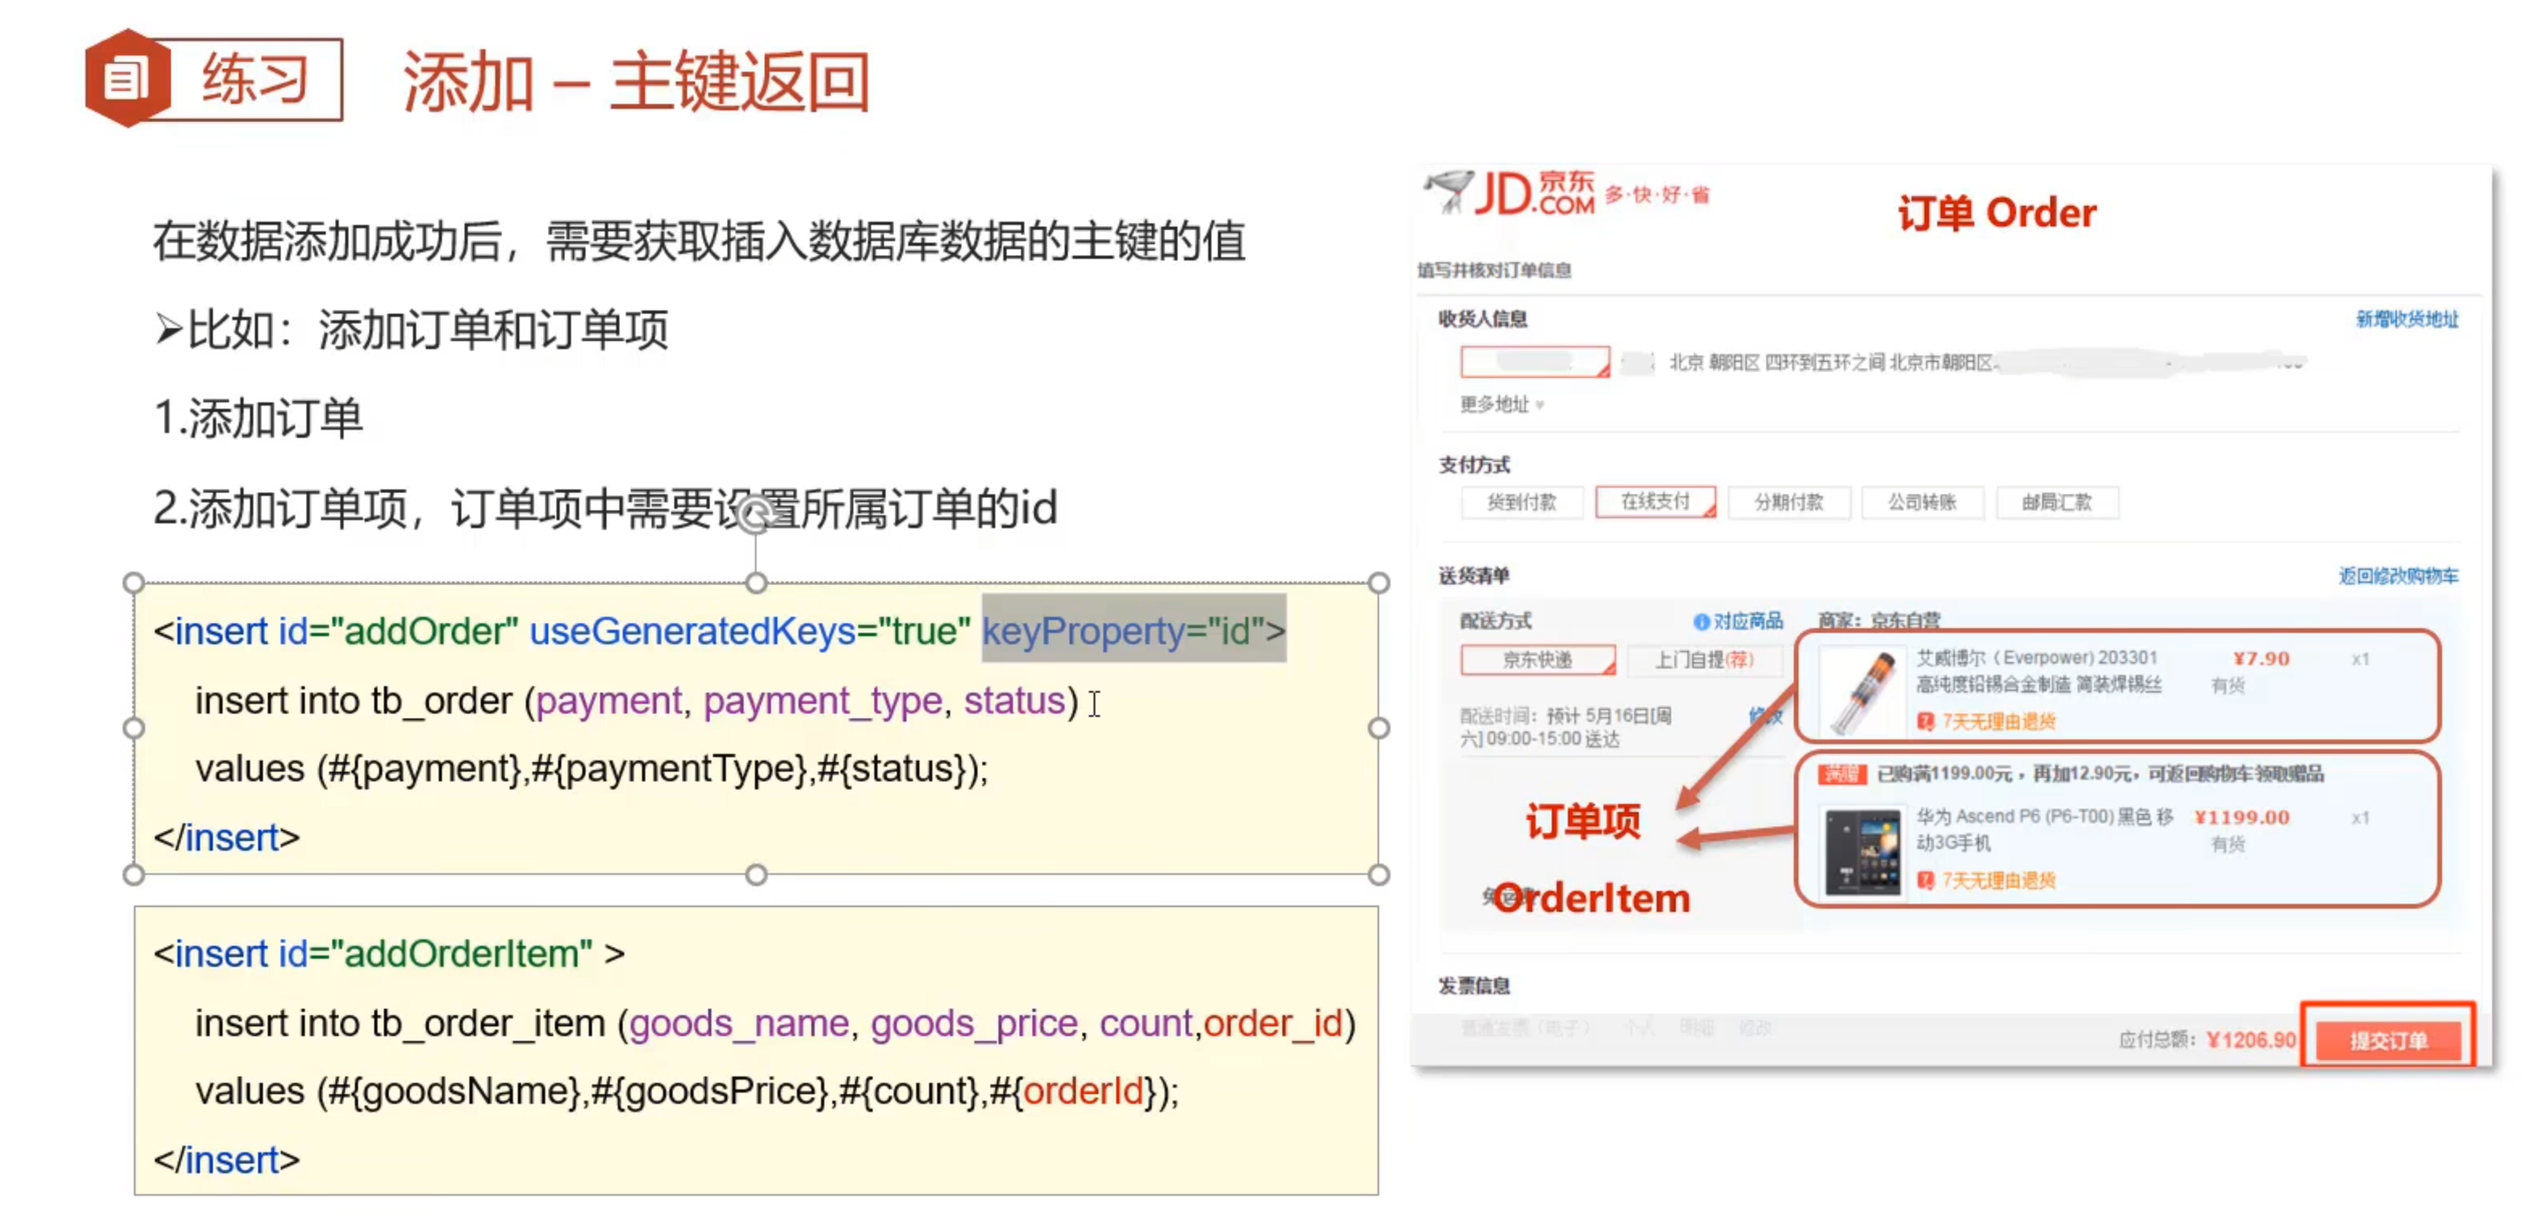The image size is (2522, 1224).
Task: Click the rotation handle above the addOrder text box
Action: pyautogui.click(x=756, y=514)
